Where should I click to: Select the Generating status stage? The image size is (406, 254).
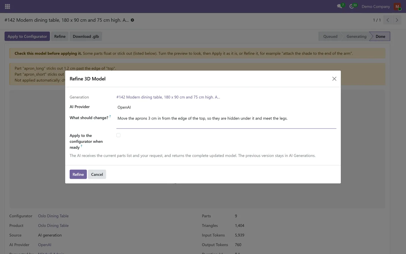tap(356, 36)
